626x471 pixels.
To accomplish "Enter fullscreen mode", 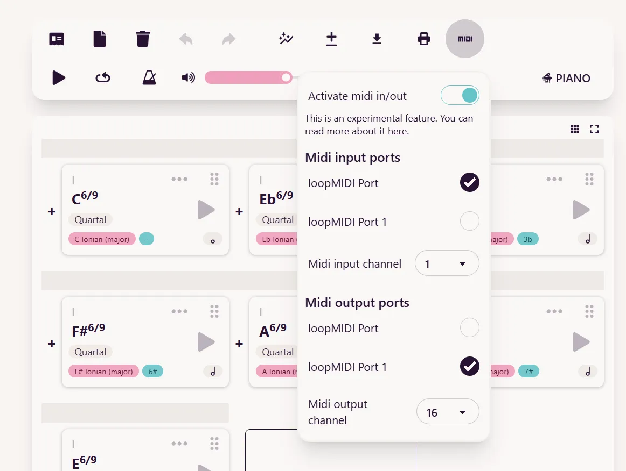I will click(594, 129).
